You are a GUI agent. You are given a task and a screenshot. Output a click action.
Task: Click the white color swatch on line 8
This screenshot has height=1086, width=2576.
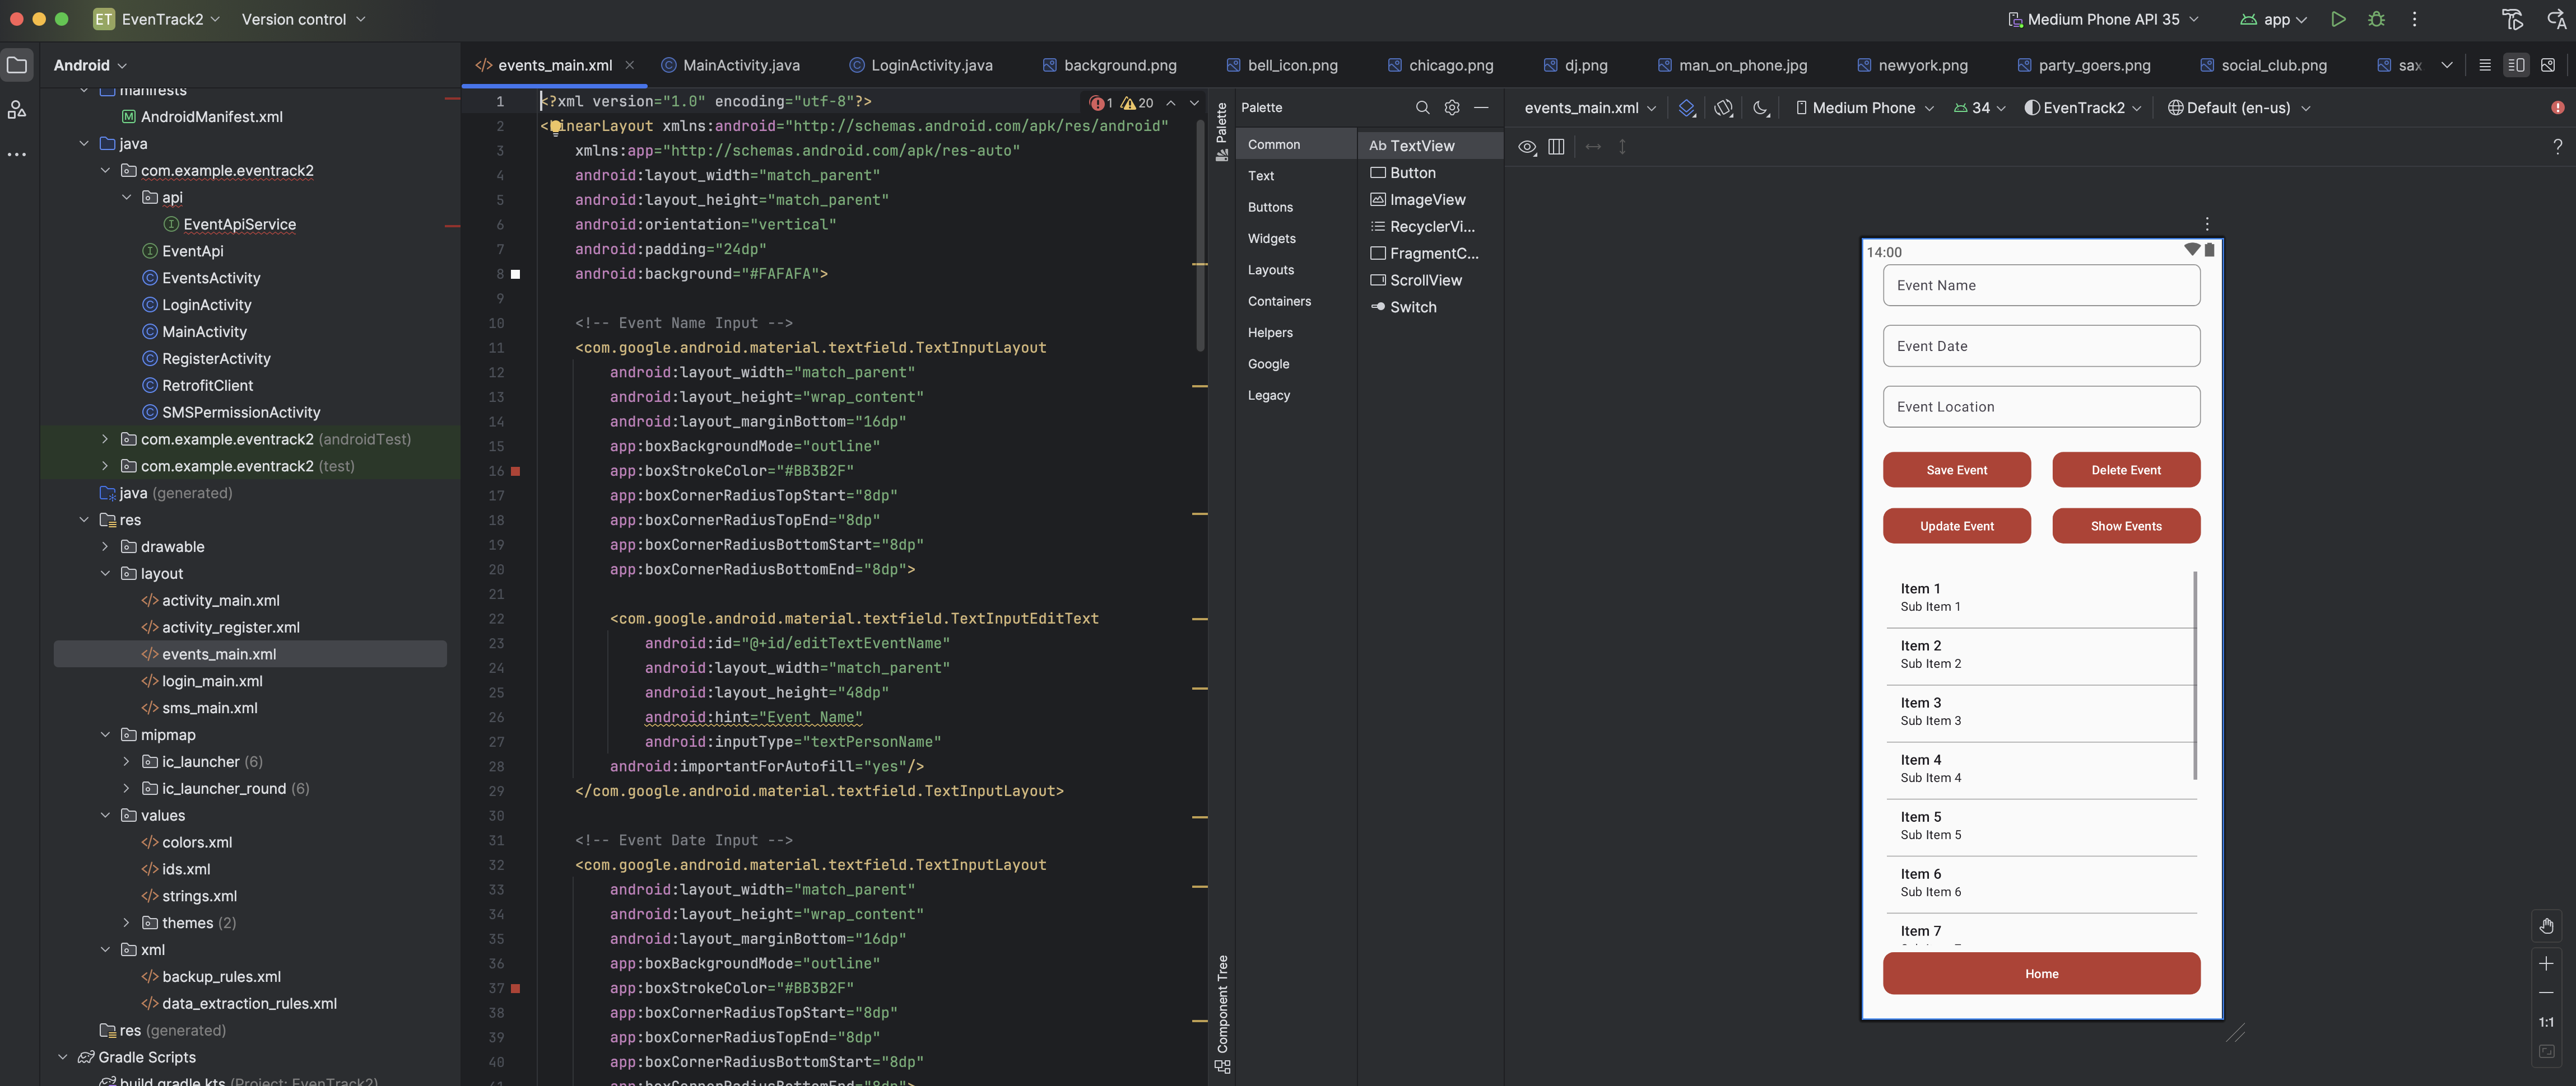point(516,274)
